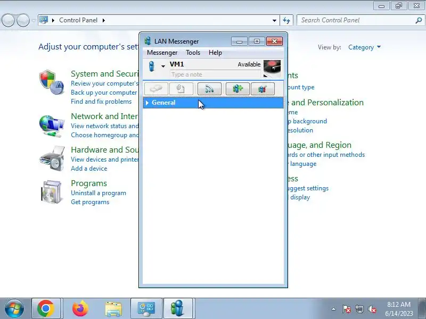The image size is (426, 319).
Task: Click the Control Panel breadcrumb text
Action: tap(78, 20)
